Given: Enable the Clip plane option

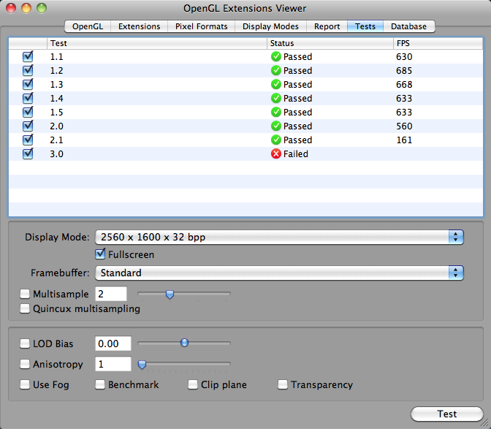Looking at the screenshot, I should (193, 384).
